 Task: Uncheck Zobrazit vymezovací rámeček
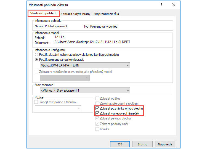(97, 113)
